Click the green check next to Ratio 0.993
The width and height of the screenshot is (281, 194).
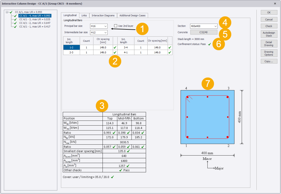tap(114, 133)
